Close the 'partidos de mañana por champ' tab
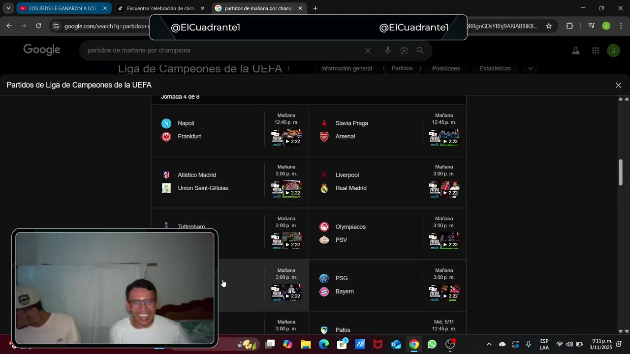 (300, 8)
